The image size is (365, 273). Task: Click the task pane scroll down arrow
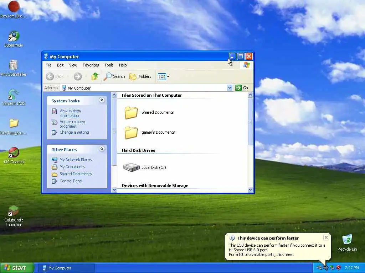(114, 190)
